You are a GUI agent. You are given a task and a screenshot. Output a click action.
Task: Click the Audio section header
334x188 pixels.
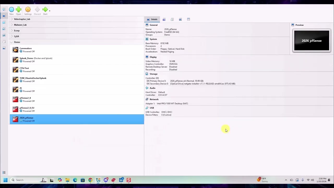pyautogui.click(x=152, y=88)
